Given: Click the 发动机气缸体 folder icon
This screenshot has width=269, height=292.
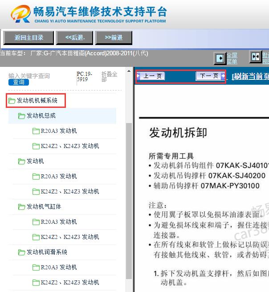Looking at the screenshot, I should 21,207.
